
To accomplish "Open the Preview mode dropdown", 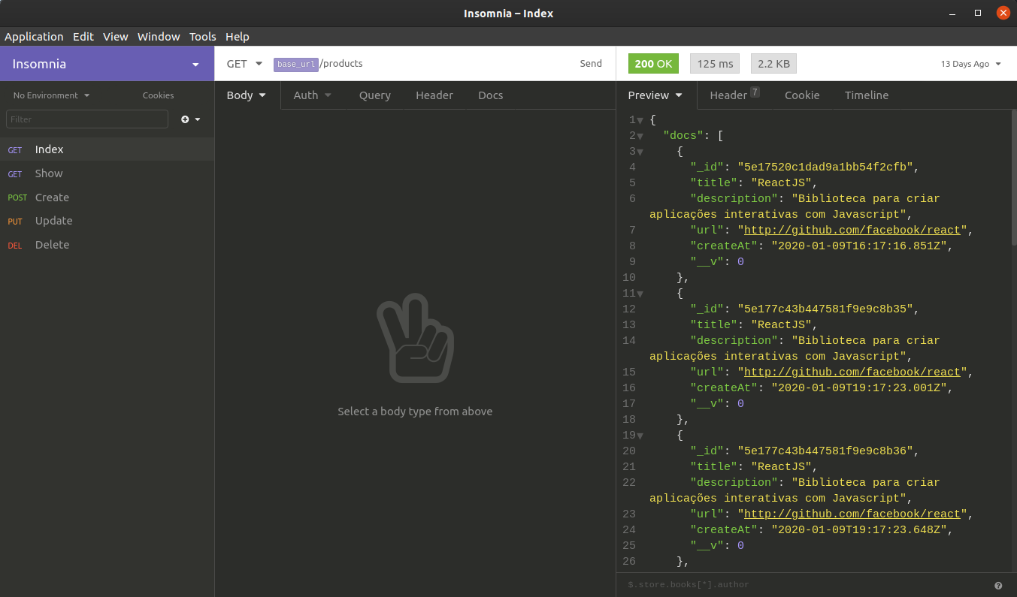I will coord(655,95).
